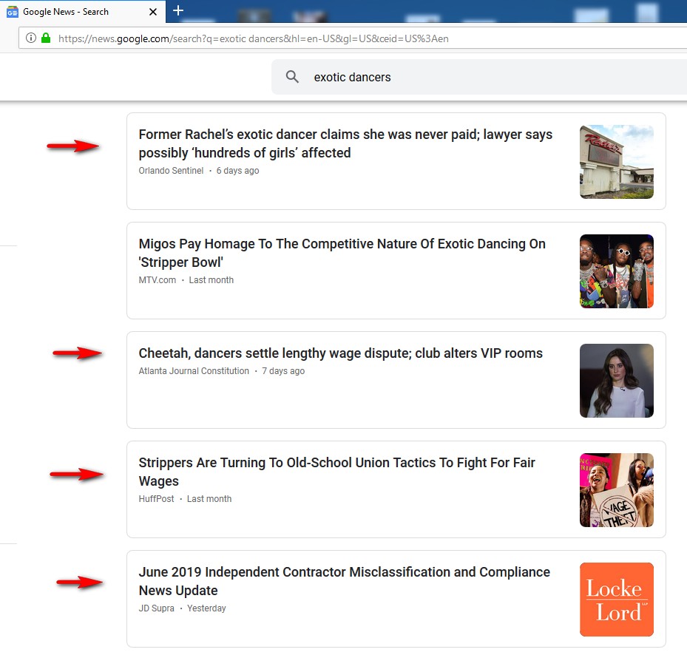Close the Google News - Search tab
Screen dimensions: 687x655
[153, 12]
